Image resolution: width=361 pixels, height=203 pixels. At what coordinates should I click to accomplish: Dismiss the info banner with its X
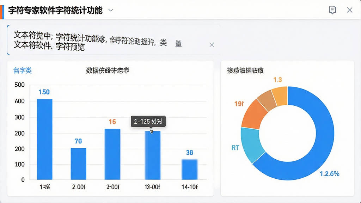tap(212, 45)
